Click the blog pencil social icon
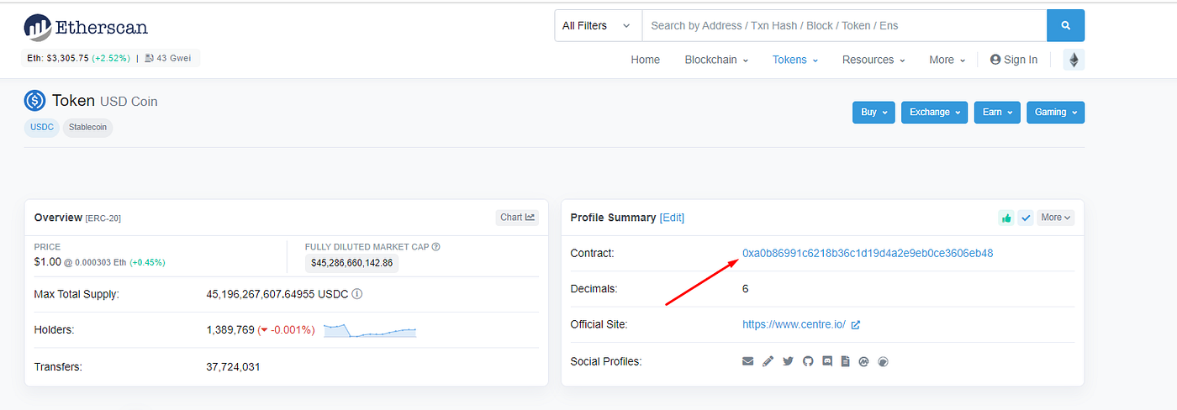 (768, 361)
